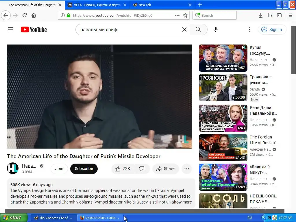296x222 pixels.
Task: Close the American Life YouTube tab
Action: click(60, 5)
